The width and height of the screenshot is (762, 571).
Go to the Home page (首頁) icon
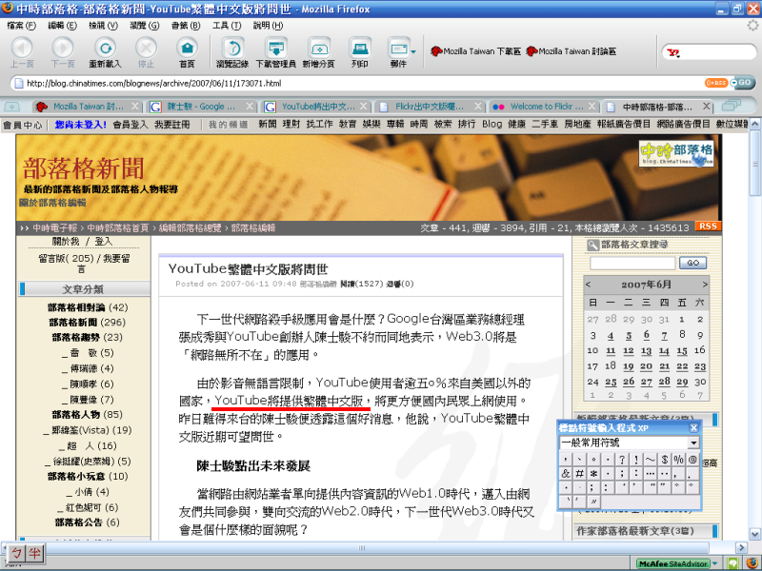tap(187, 51)
